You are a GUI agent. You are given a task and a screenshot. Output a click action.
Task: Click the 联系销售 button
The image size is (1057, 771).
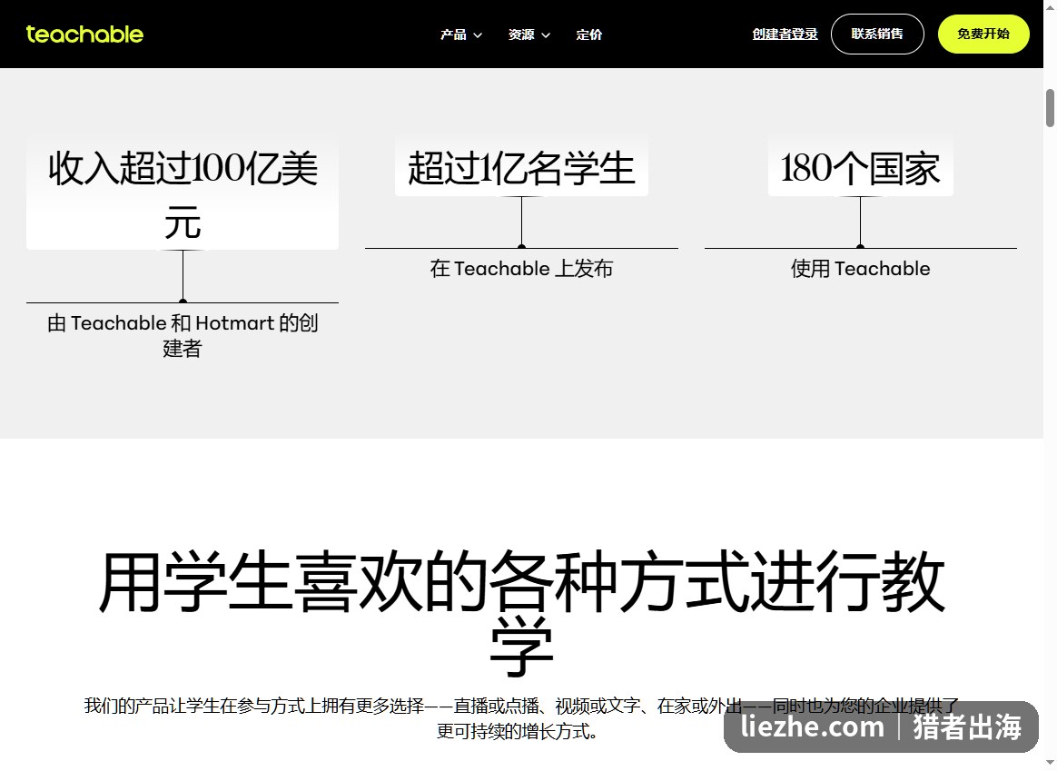pos(877,34)
